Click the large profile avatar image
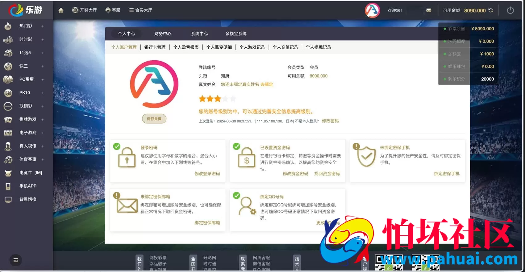The height and width of the screenshot is (272, 525). coord(154,84)
